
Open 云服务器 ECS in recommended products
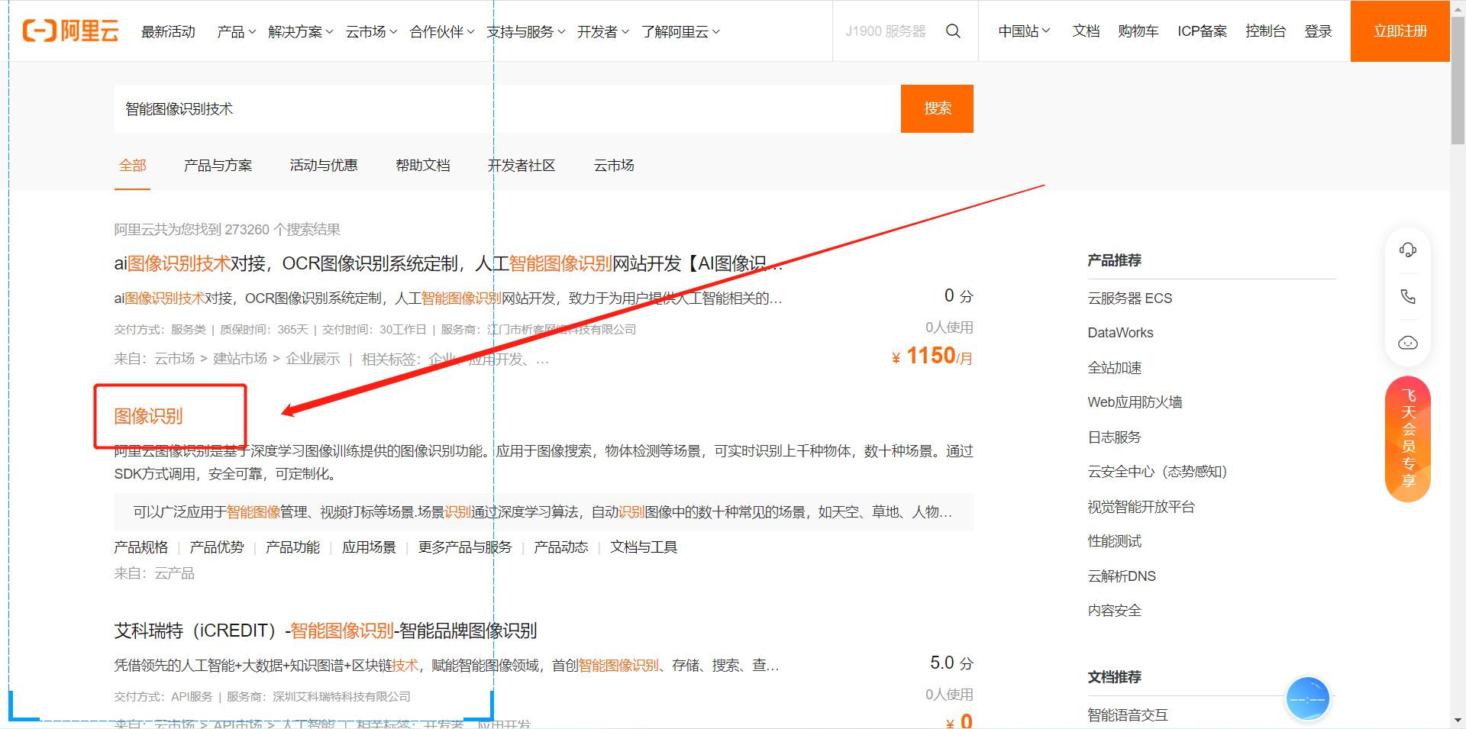pyautogui.click(x=1129, y=298)
